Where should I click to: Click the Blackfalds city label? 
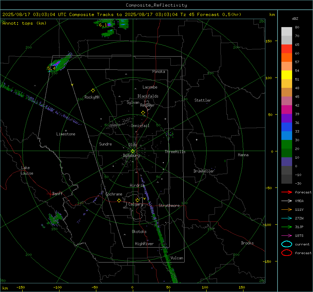point(148,96)
